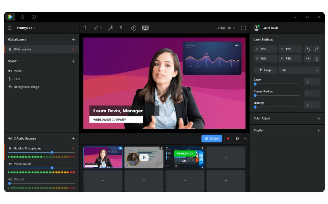328x204 pixels.
Task: Expand the Color Adjust section
Action: (318, 118)
